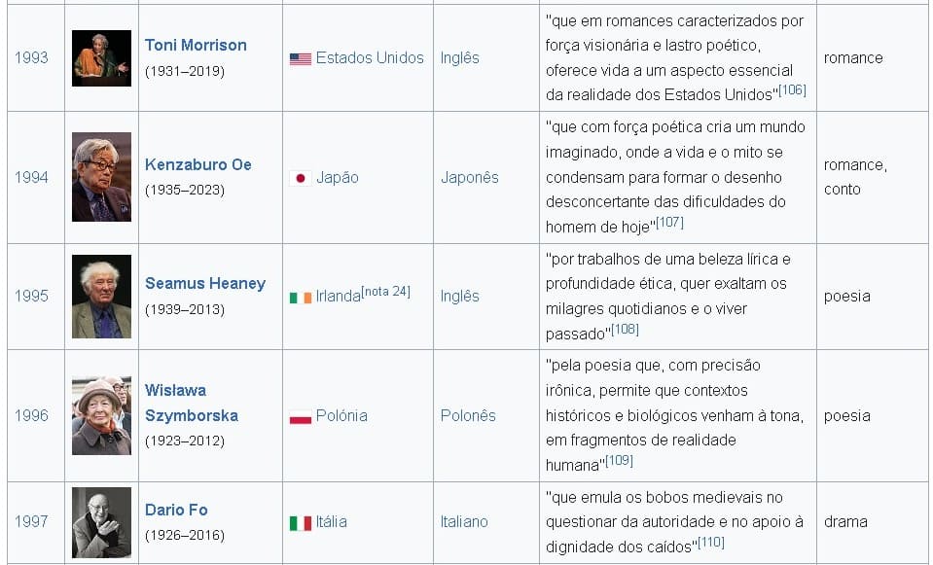
Task: Open the Italiano language link
Action: point(464,521)
